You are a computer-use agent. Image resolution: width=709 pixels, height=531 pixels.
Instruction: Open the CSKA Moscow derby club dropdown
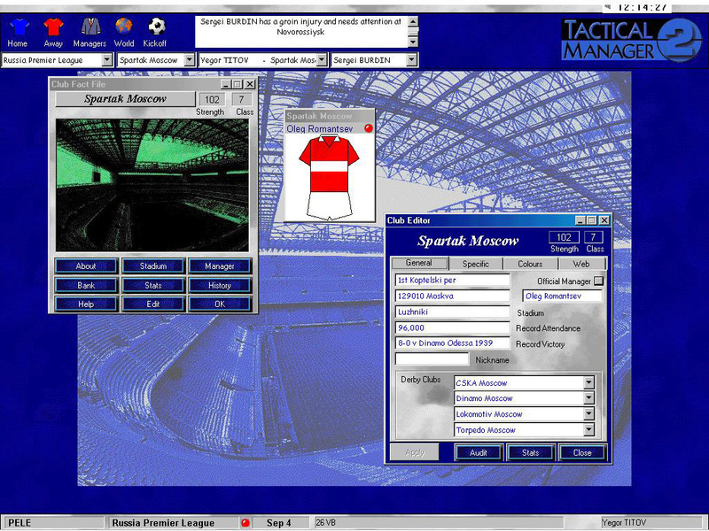point(588,383)
